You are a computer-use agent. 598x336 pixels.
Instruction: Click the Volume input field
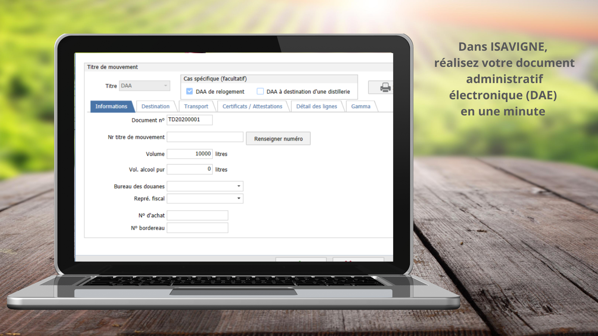pos(190,154)
